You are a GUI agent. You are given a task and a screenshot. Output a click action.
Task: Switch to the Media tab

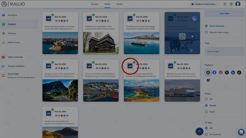coord(119,4)
